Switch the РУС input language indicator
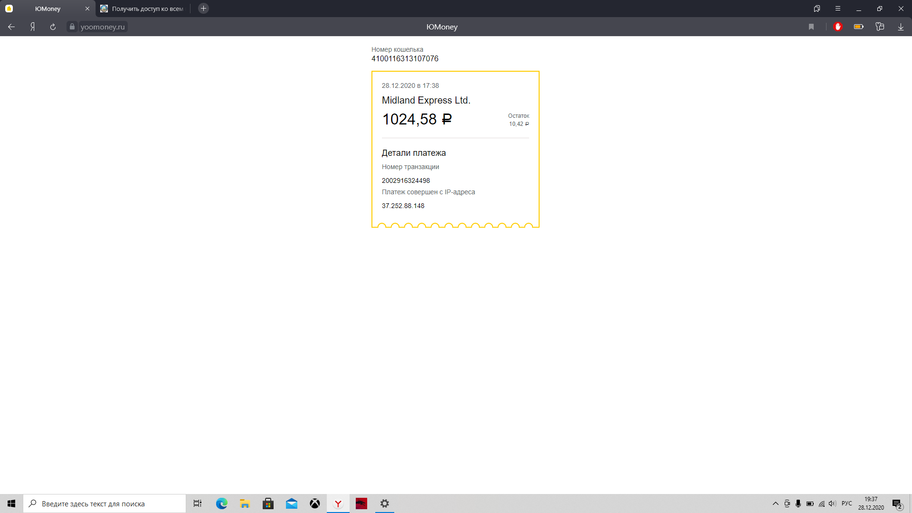The height and width of the screenshot is (513, 912). [846, 503]
